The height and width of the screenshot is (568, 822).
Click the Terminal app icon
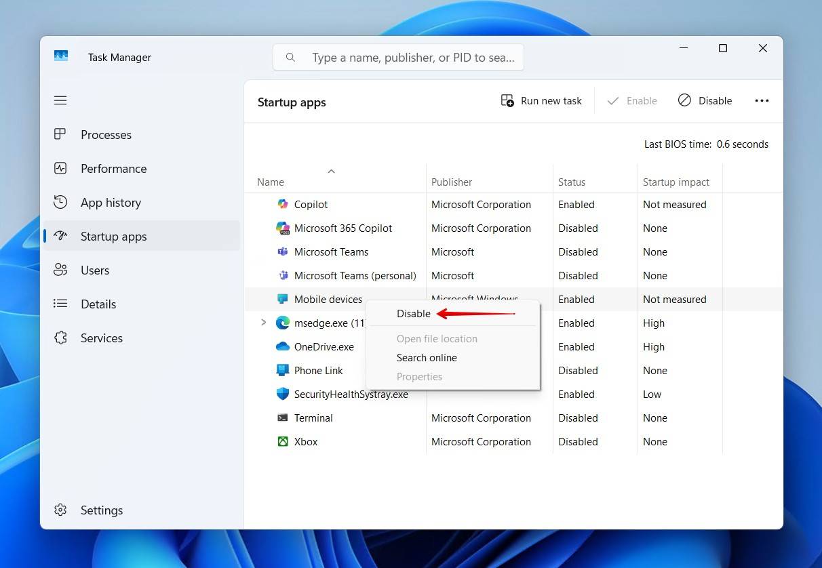click(283, 418)
